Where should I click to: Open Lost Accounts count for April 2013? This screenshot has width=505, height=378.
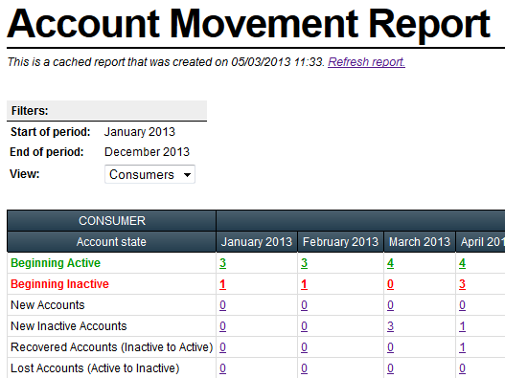click(x=462, y=368)
